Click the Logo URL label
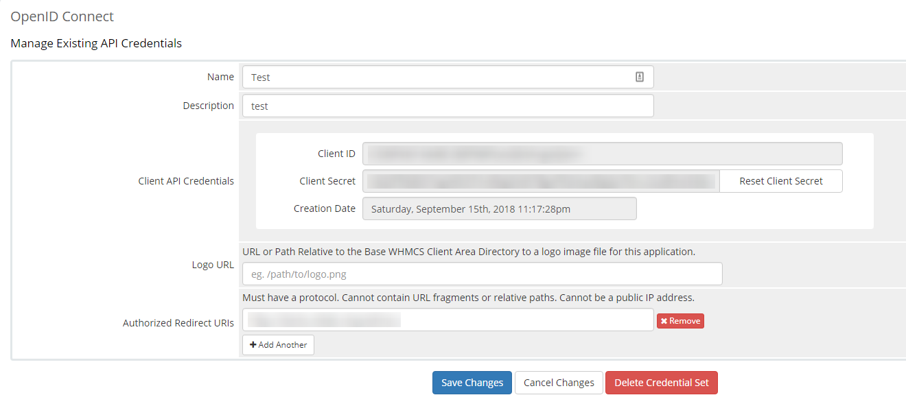The width and height of the screenshot is (906, 406). click(213, 265)
